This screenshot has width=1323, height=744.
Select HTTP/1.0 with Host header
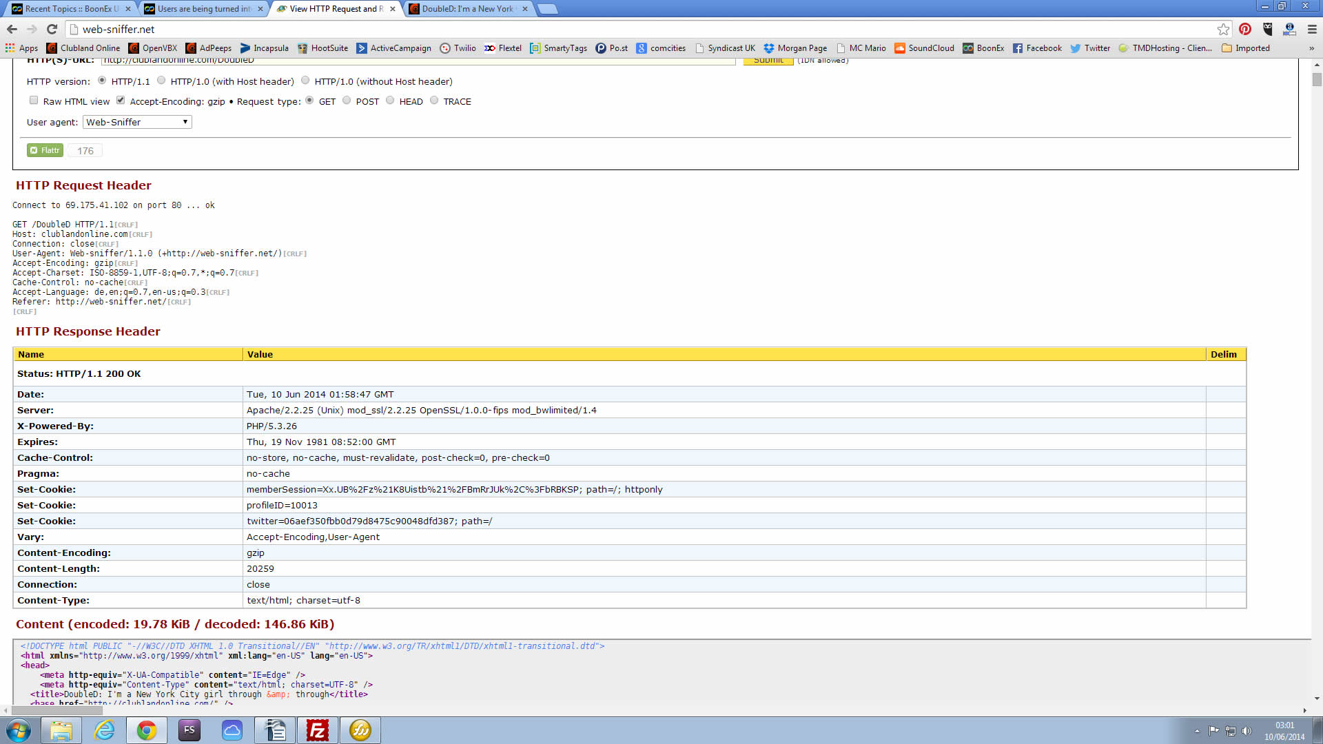point(161,81)
